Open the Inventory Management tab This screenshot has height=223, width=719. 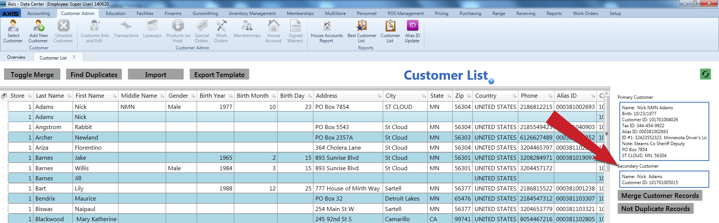coord(252,13)
